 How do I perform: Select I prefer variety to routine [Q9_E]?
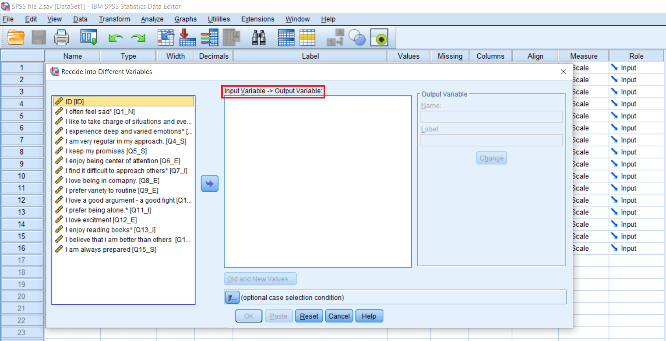123,190
